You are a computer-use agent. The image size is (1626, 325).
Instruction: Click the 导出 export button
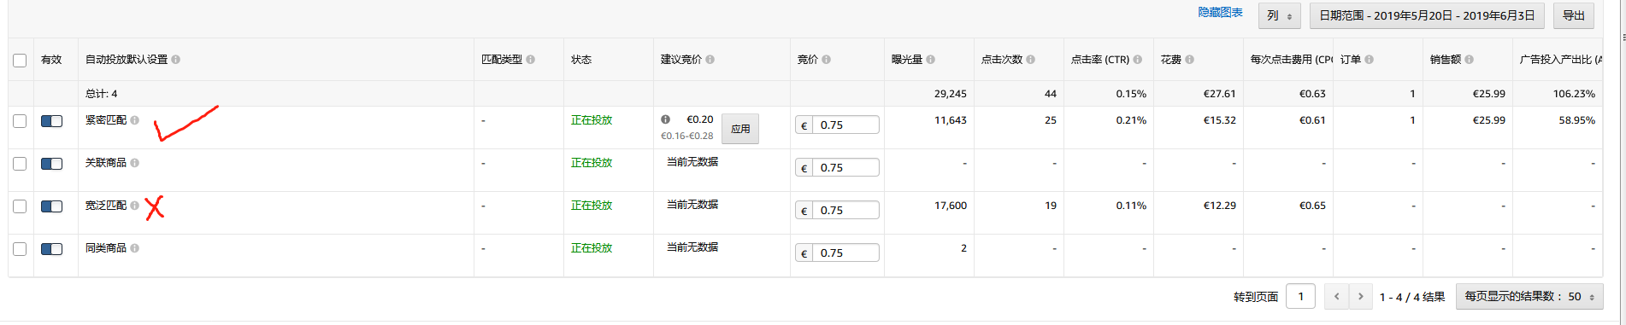(x=1574, y=15)
